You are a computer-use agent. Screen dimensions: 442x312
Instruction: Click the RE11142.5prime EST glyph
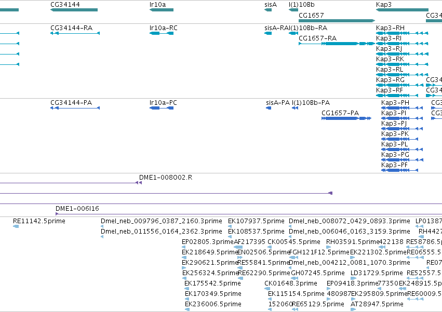(16, 226)
